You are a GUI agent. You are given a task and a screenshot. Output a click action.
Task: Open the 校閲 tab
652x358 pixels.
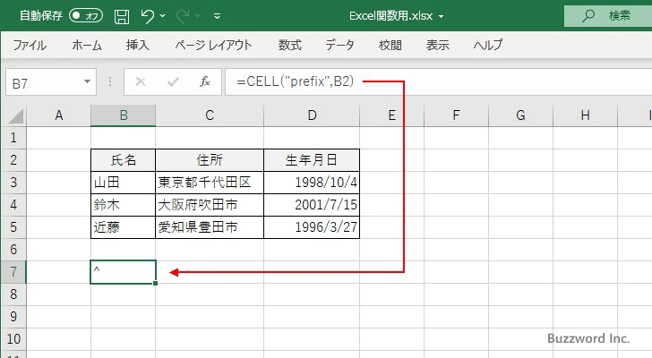tap(390, 45)
